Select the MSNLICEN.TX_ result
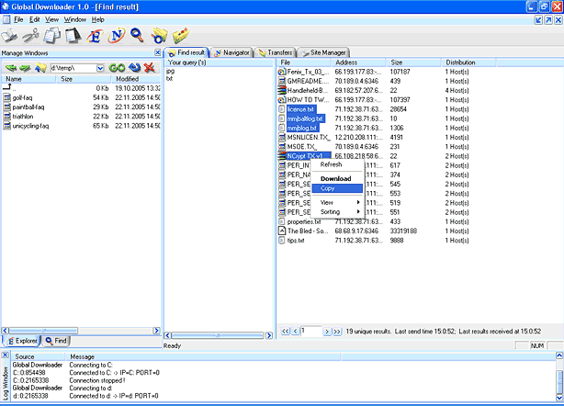564x406 pixels. tap(309, 138)
